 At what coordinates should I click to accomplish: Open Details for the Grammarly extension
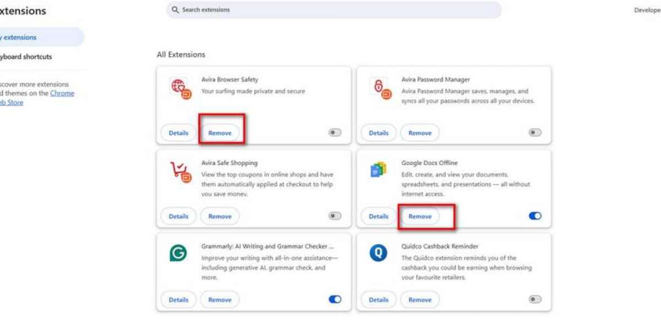178,300
